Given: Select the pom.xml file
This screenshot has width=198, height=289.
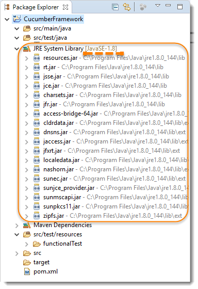Looking at the screenshot, I should coord(45,271).
